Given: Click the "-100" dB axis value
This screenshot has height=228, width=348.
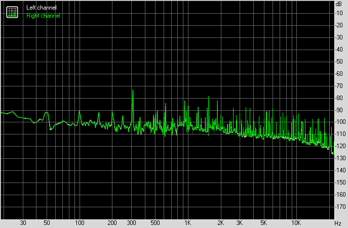Looking at the screenshot, I should pyautogui.click(x=340, y=122).
